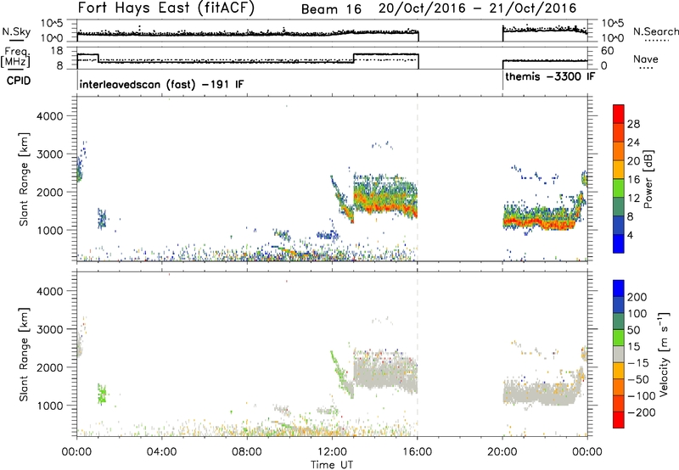Click the '200' tick on the Velocity scale
Viewport: 679px width, 470px height.
pos(637,297)
